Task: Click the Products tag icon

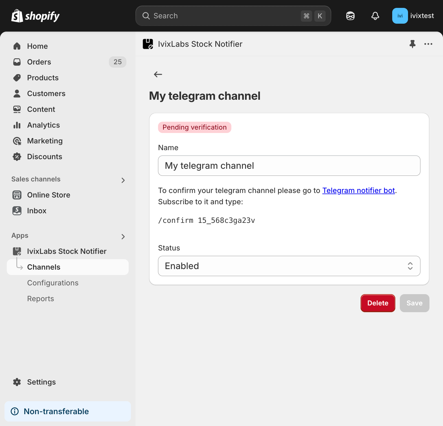Action: (x=17, y=78)
